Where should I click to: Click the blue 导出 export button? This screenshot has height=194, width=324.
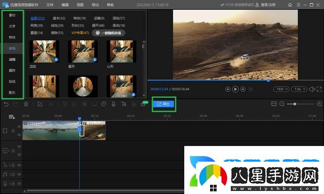(x=164, y=104)
